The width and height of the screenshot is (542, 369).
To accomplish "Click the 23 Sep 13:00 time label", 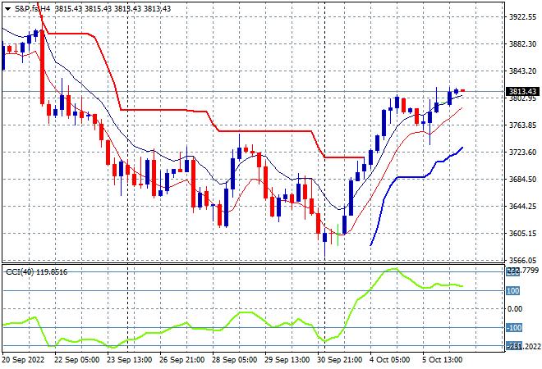I will (129, 360).
